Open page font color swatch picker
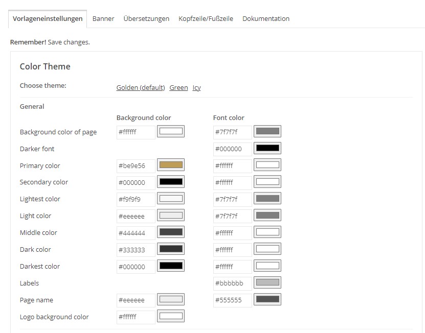This screenshot has height=333, width=425. point(267,131)
